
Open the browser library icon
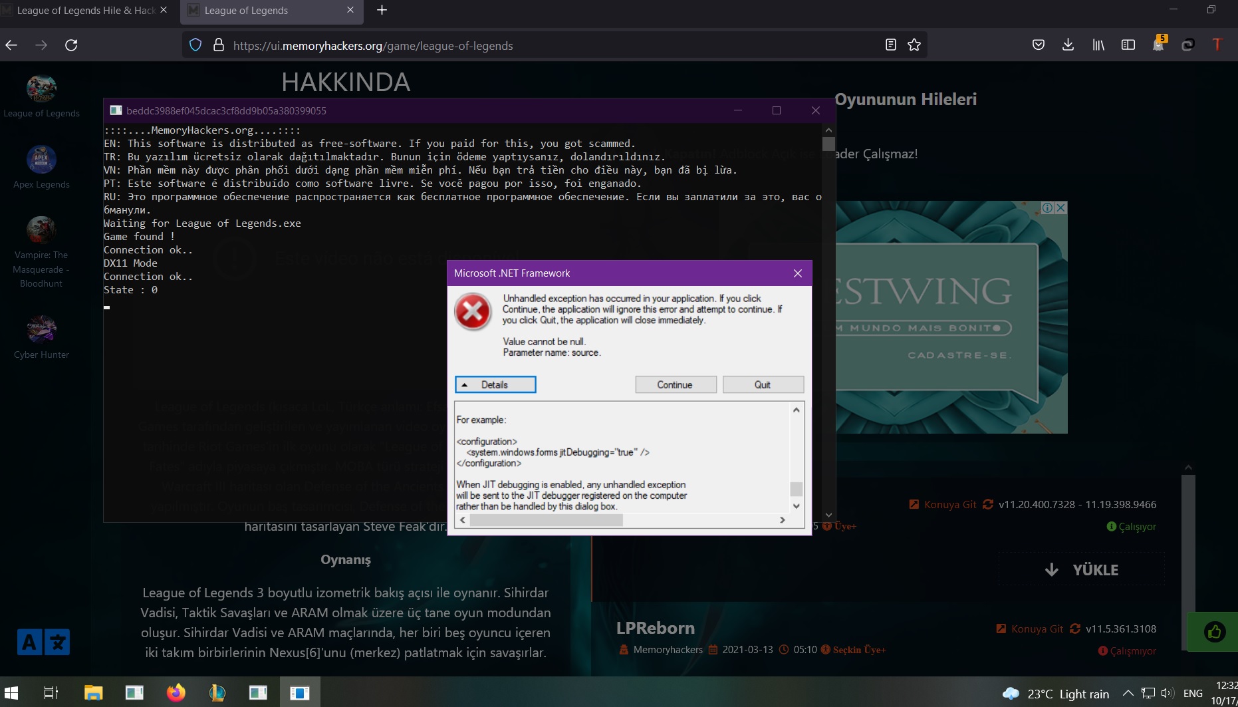[1098, 45]
